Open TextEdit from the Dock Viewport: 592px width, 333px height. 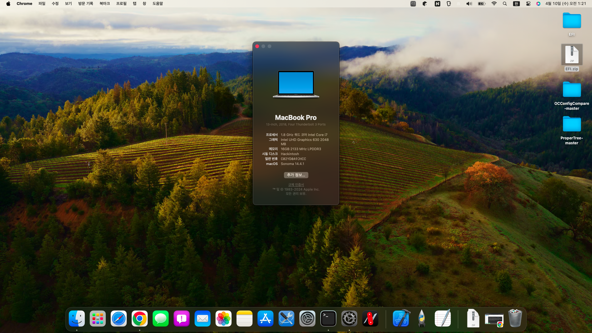(443, 319)
